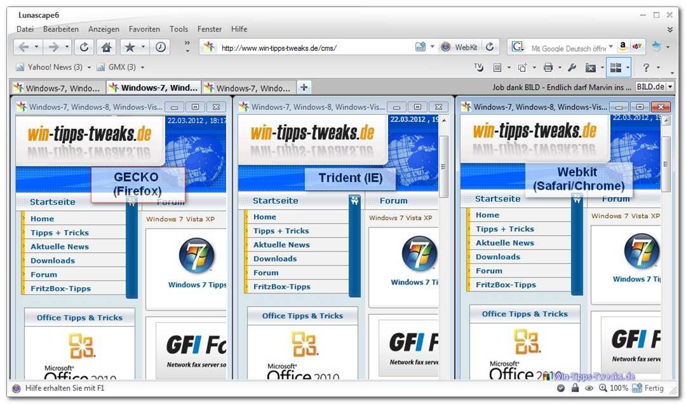This screenshot has height=404, width=686.
Task: Open the tile layout dropdown arrow
Action: [628, 68]
